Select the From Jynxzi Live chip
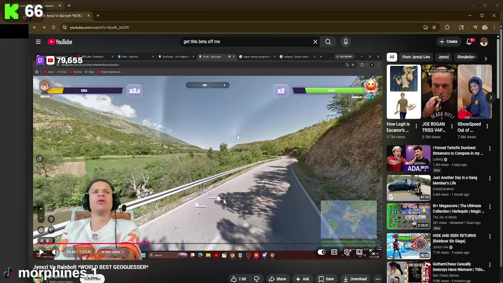Viewport: 503px width, 283px height. click(x=416, y=57)
